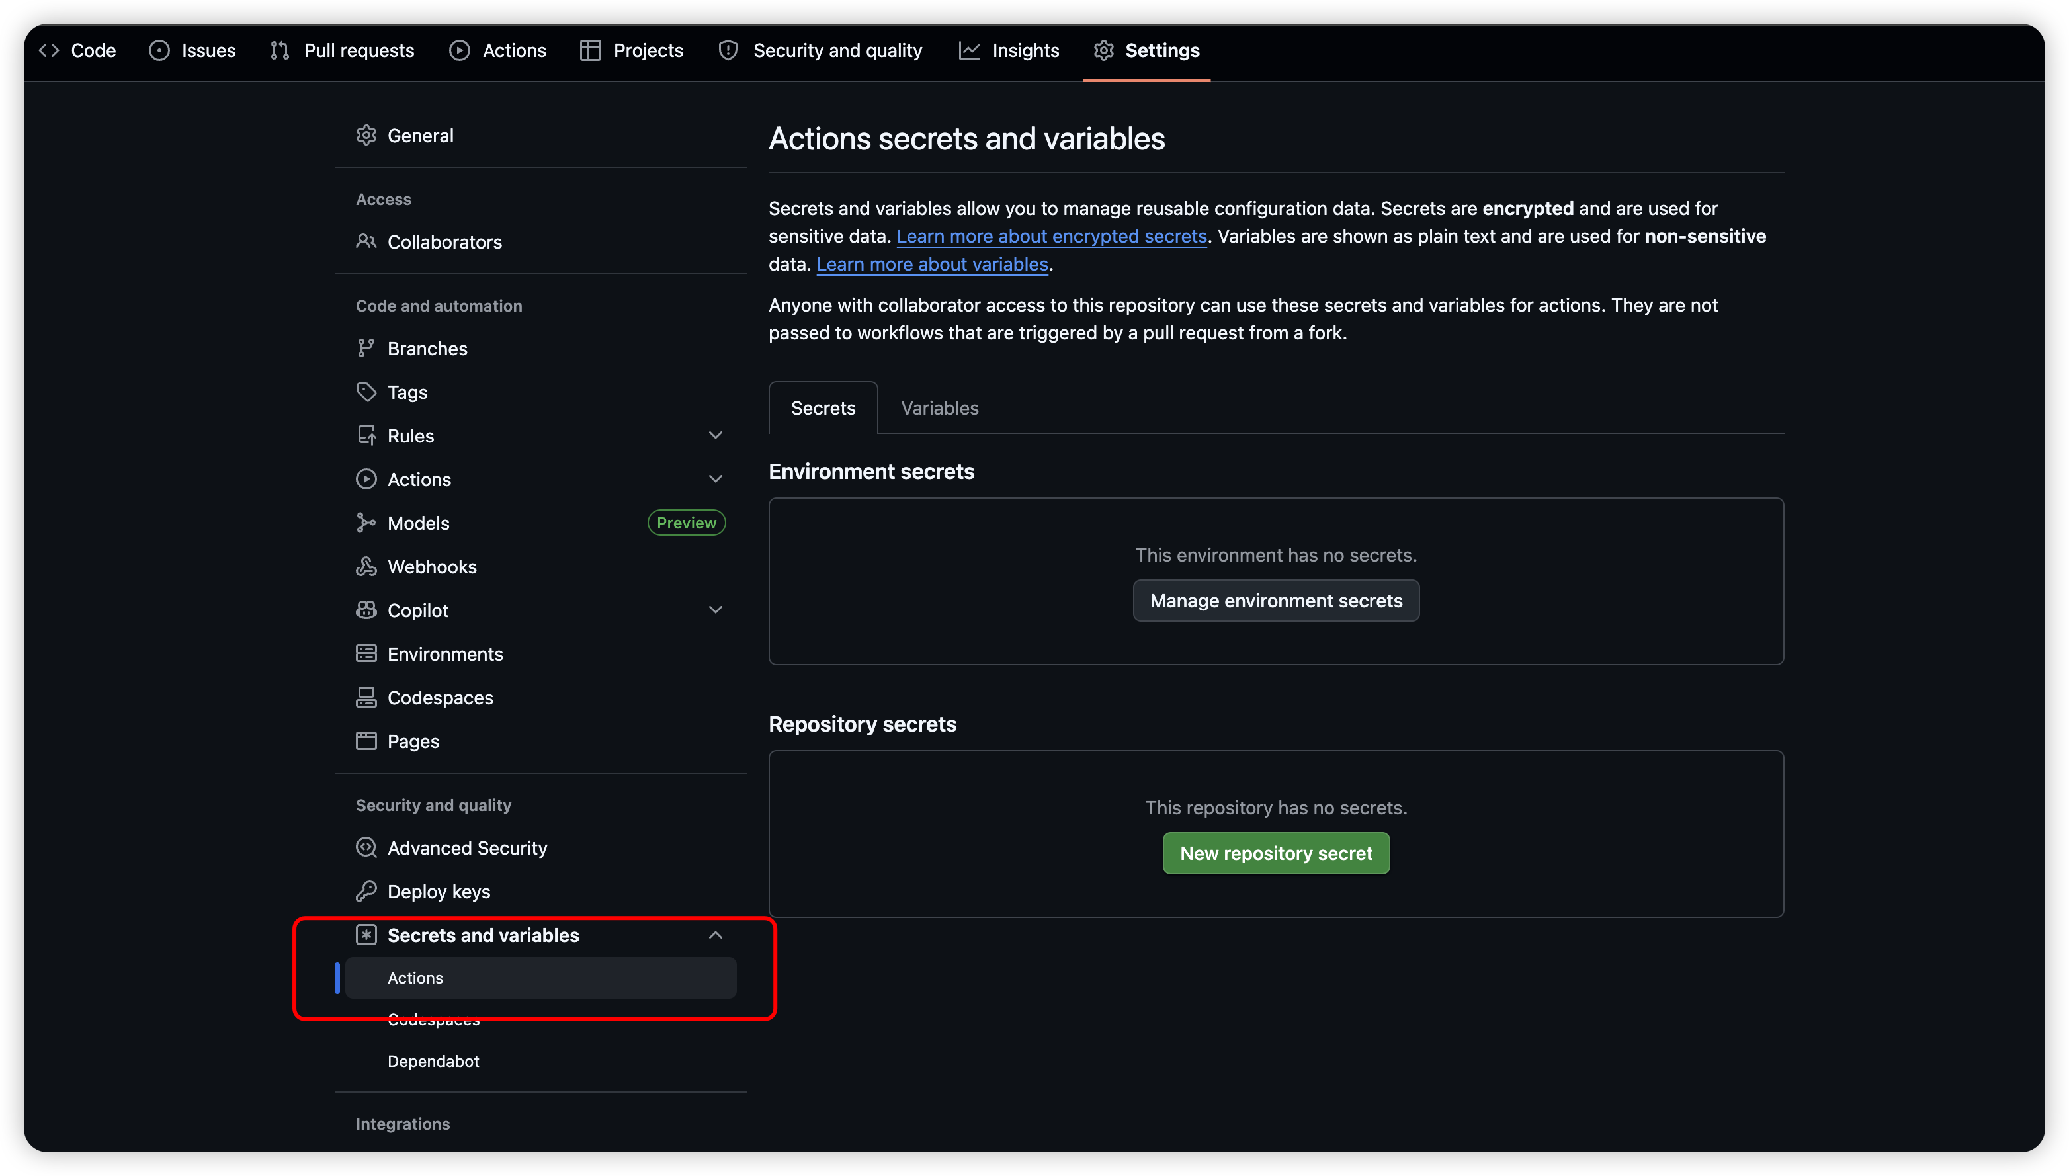Open Learn more about encrypted secrets link
The height and width of the screenshot is (1176, 2069).
point(1050,236)
